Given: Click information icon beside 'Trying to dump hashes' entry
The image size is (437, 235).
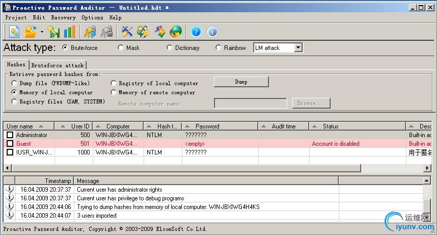Looking at the screenshot, I should click(10, 206).
